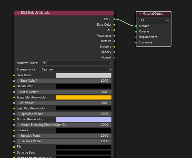Click the RoughMet orange color swatch

[84, 97]
